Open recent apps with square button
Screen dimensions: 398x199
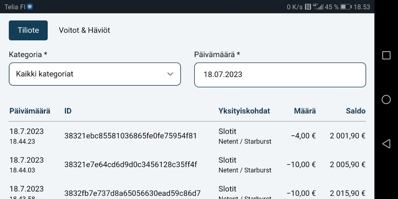(x=386, y=55)
